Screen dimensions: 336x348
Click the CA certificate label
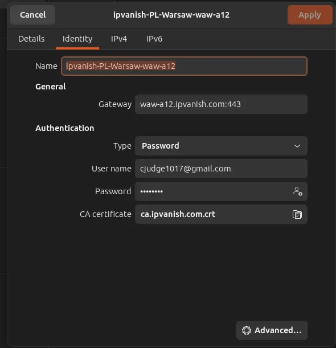coord(105,214)
